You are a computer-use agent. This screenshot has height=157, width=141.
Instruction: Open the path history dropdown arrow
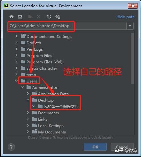tap(130, 26)
